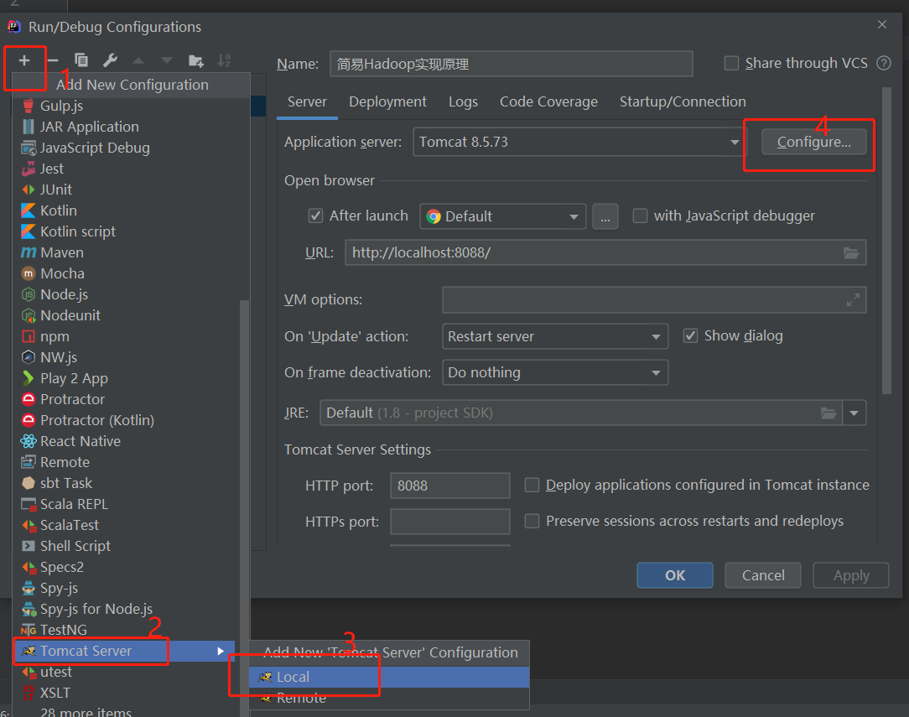The width and height of the screenshot is (909, 717).
Task: Open Edit Defaults wrench icon
Action: [x=110, y=60]
